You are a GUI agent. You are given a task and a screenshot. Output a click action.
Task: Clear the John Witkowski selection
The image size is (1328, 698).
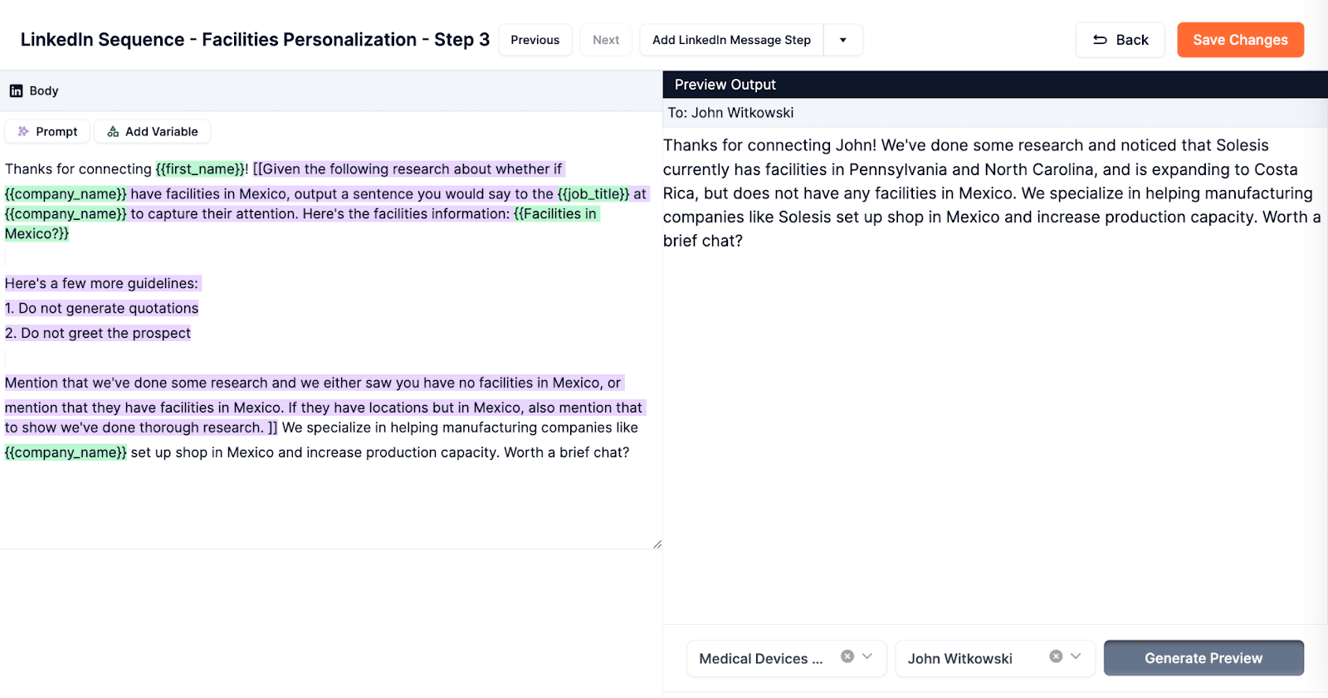click(1056, 657)
